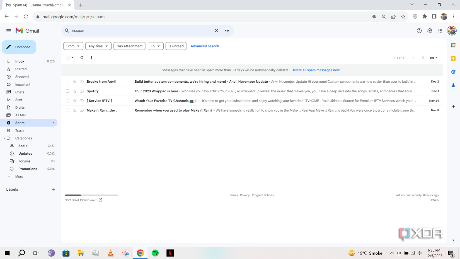The height and width of the screenshot is (259, 460).
Task: Go to older messages page arrow
Action: (423, 57)
